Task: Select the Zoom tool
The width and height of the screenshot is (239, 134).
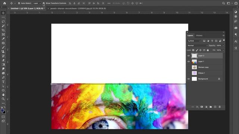Action: pyautogui.click(x=3, y=99)
